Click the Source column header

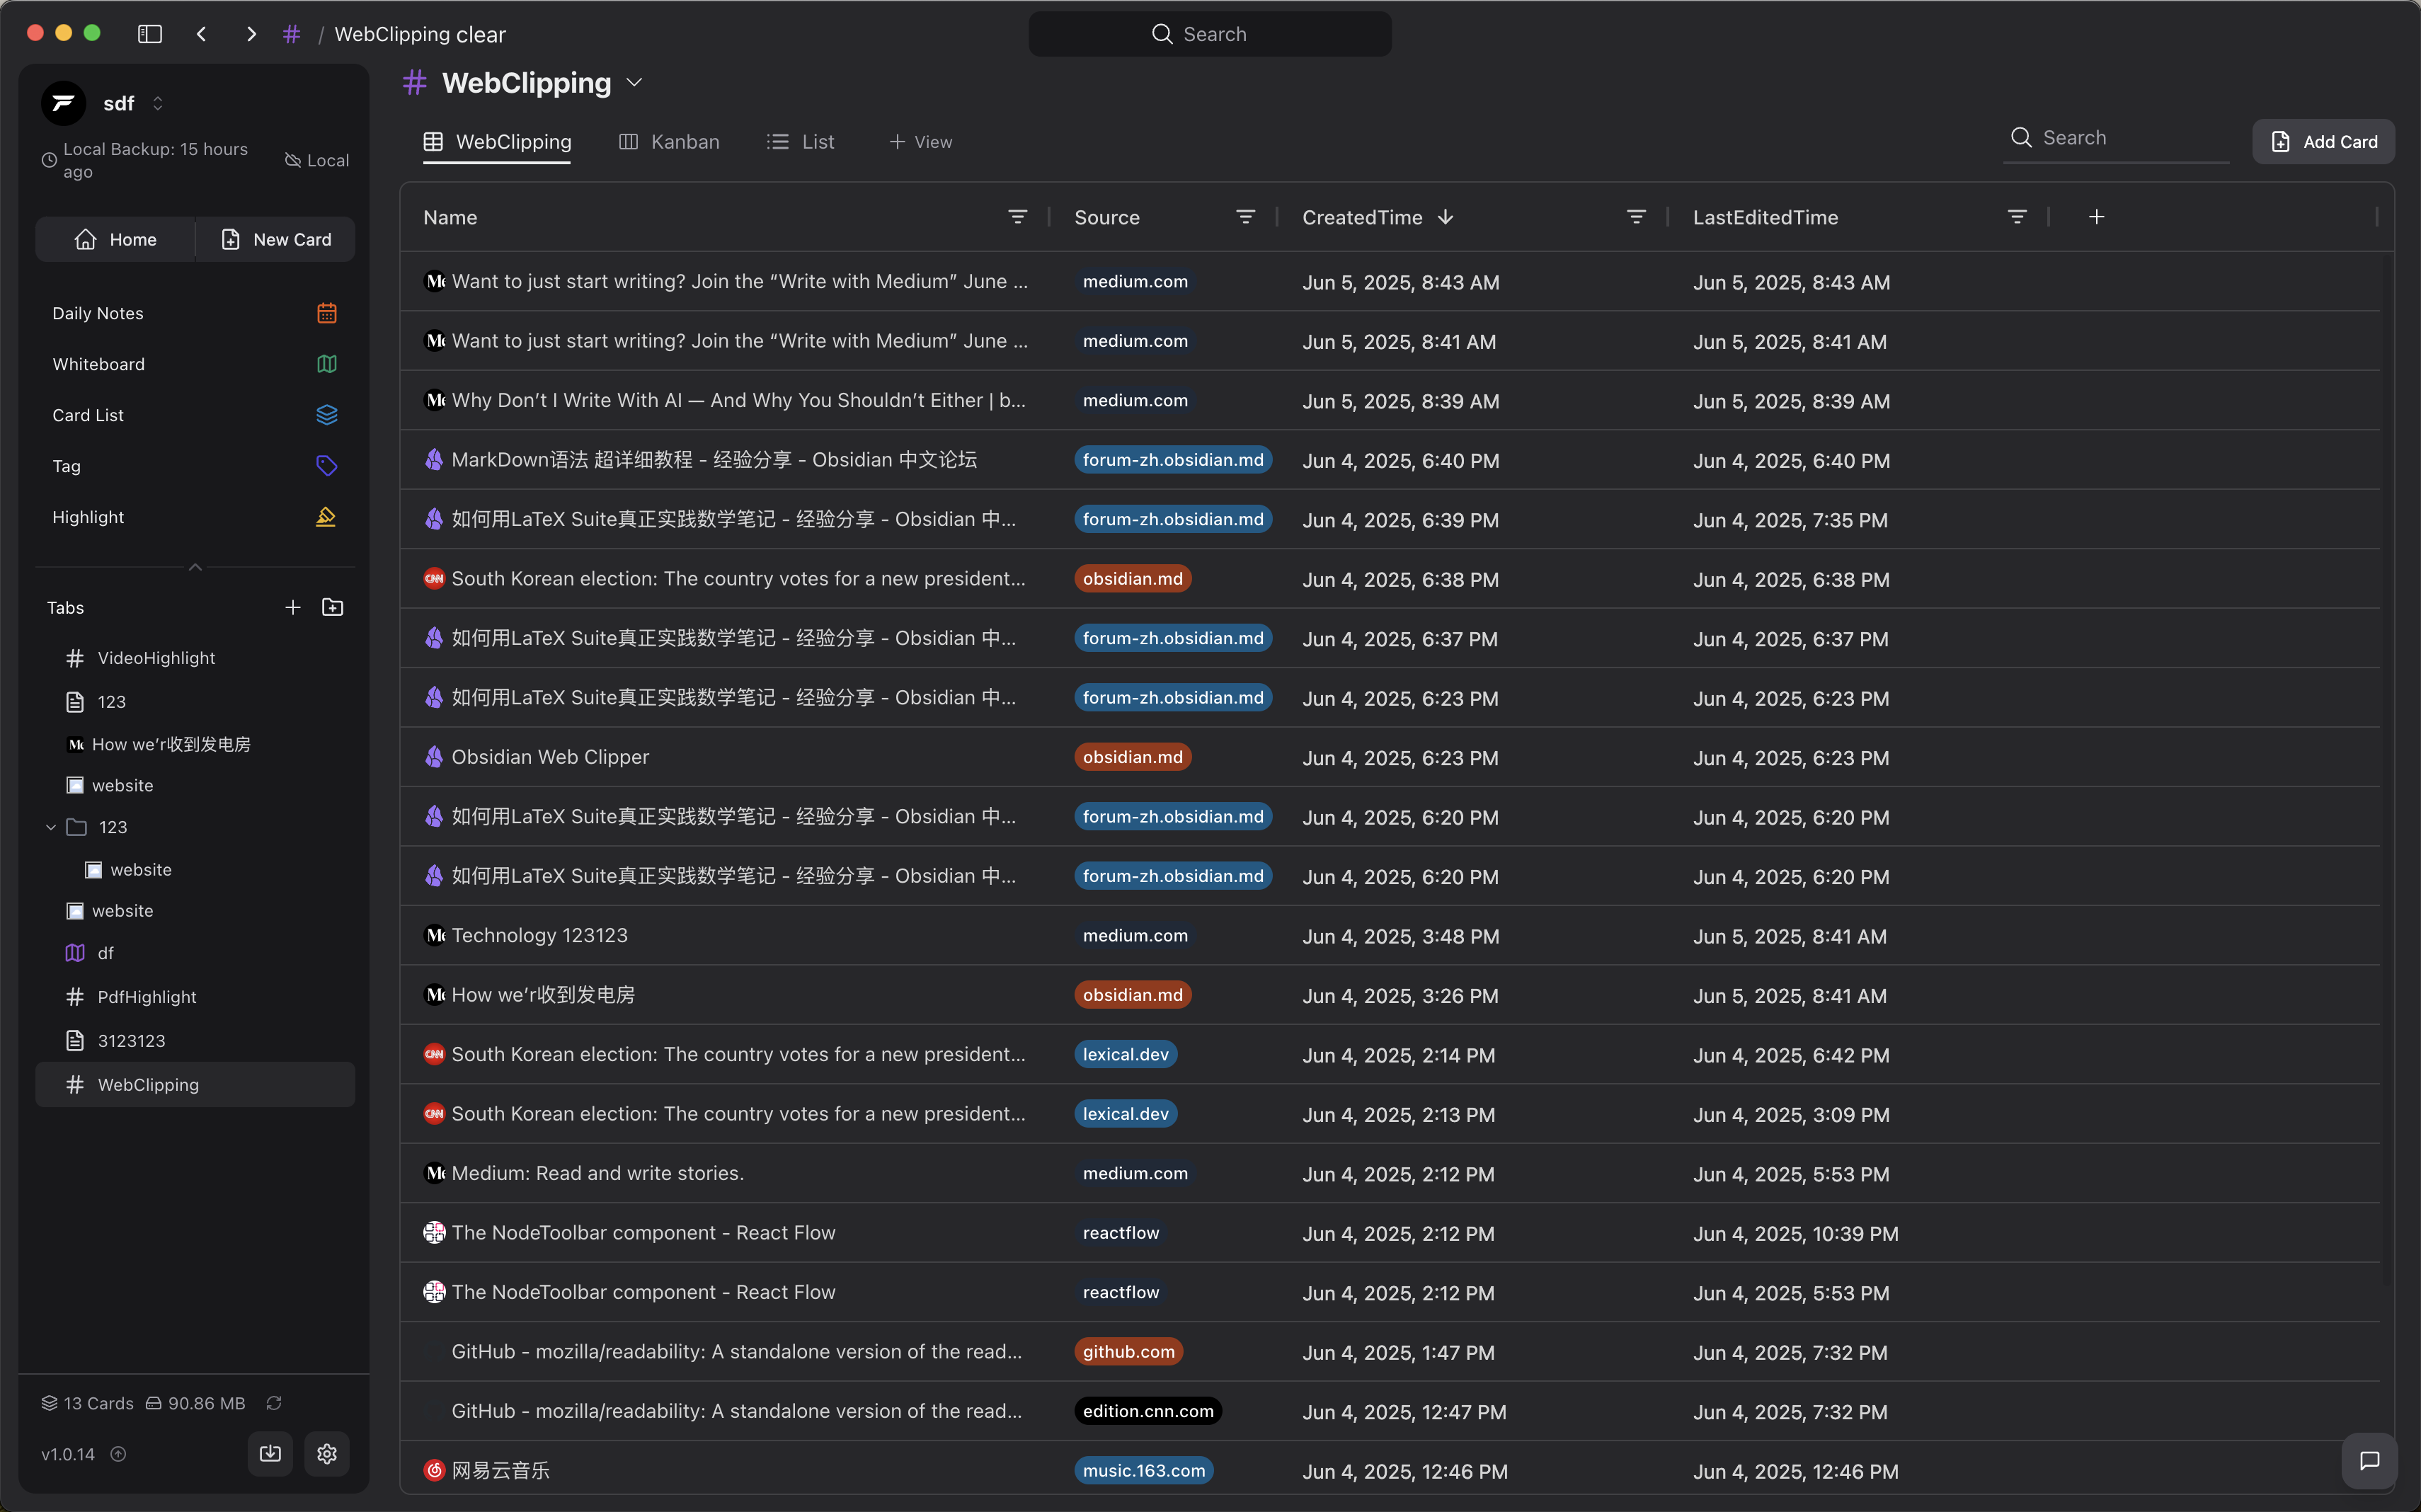(x=1107, y=217)
